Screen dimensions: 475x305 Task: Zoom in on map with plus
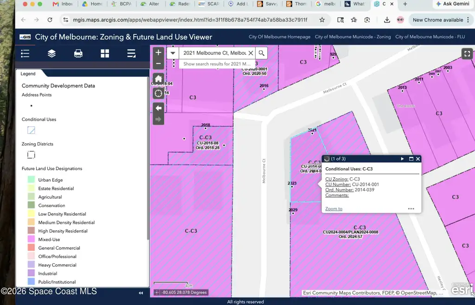[x=159, y=52]
